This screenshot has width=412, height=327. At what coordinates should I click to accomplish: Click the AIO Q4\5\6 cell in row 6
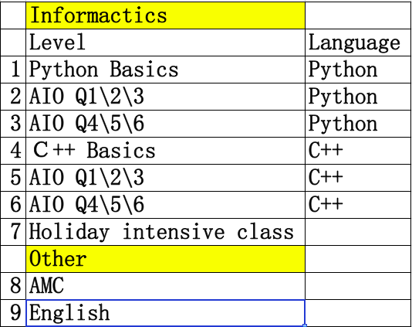pos(166,205)
